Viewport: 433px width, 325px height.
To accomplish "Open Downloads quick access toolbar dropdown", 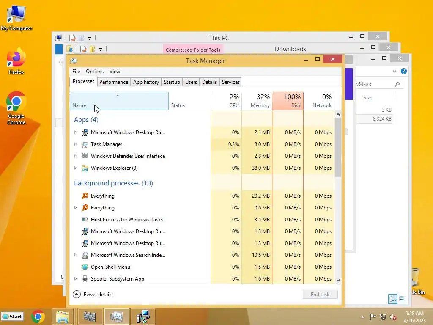I will pos(101,50).
